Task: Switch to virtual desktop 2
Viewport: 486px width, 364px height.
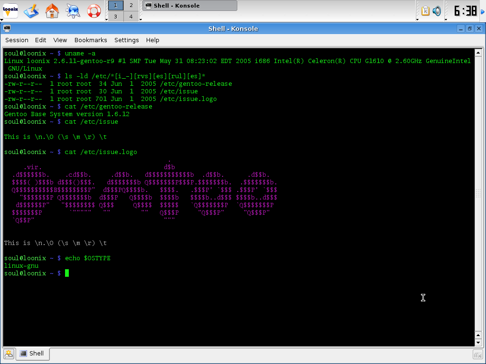Action: (131, 5)
